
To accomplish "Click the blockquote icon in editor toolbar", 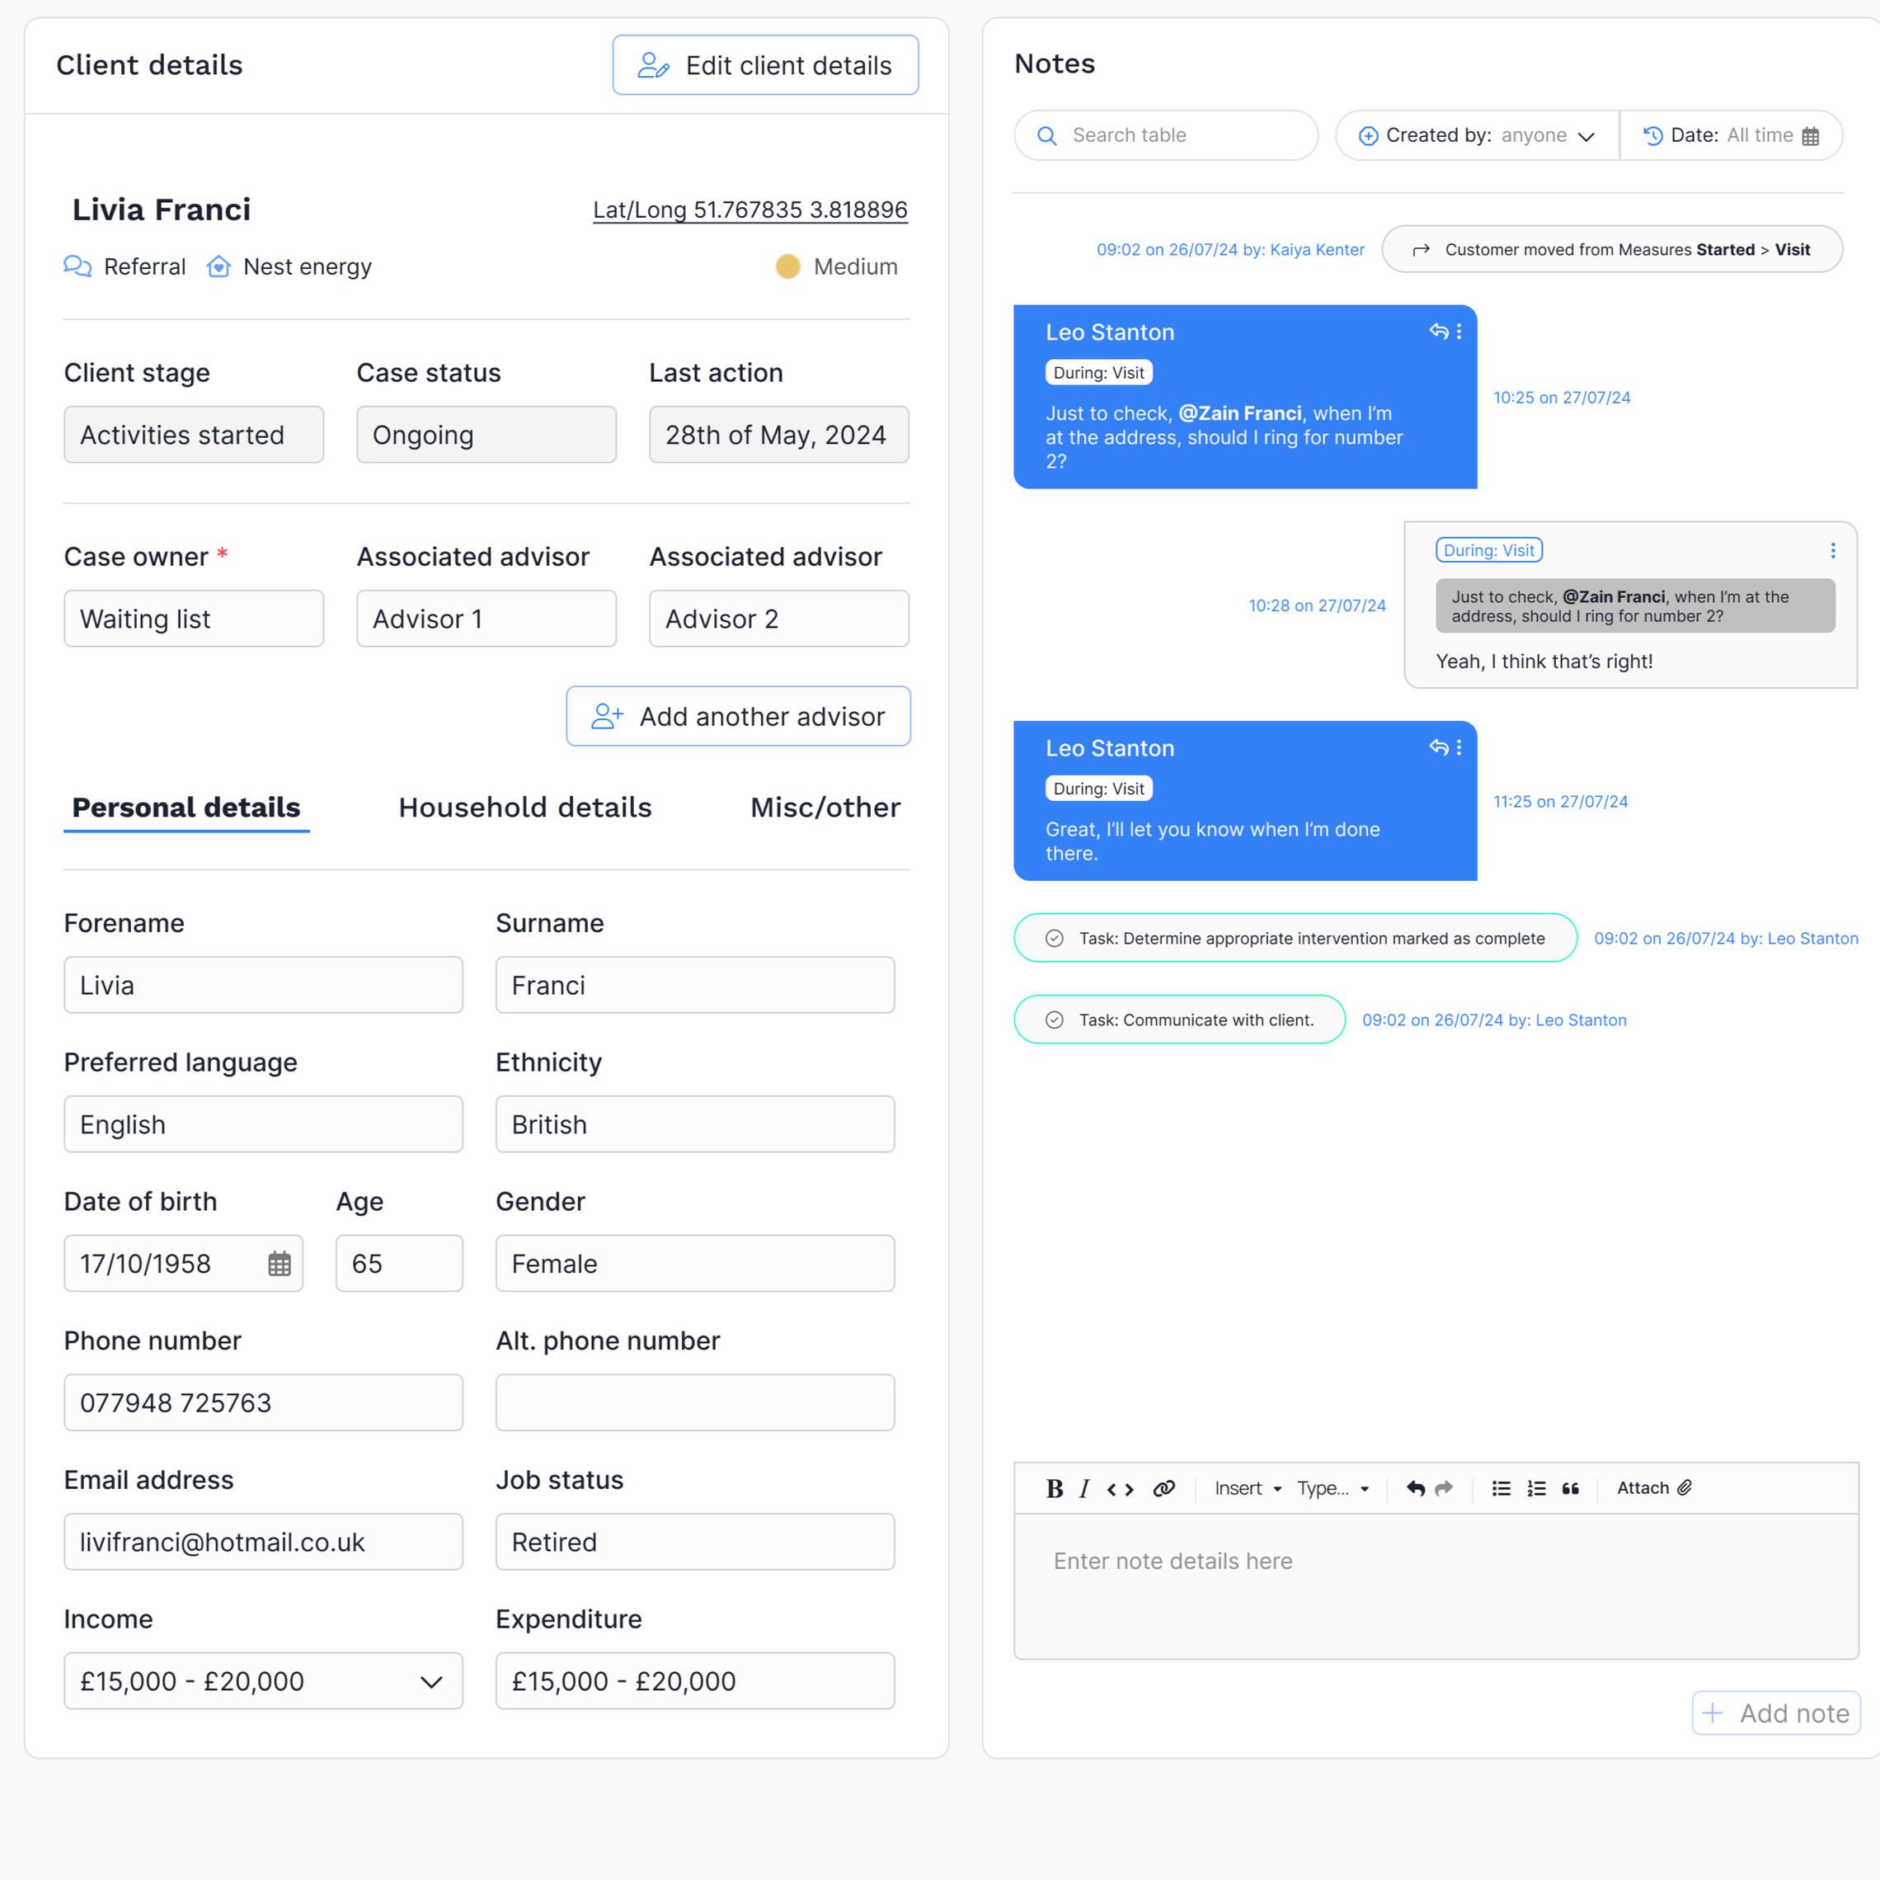I will pos(1570,1487).
